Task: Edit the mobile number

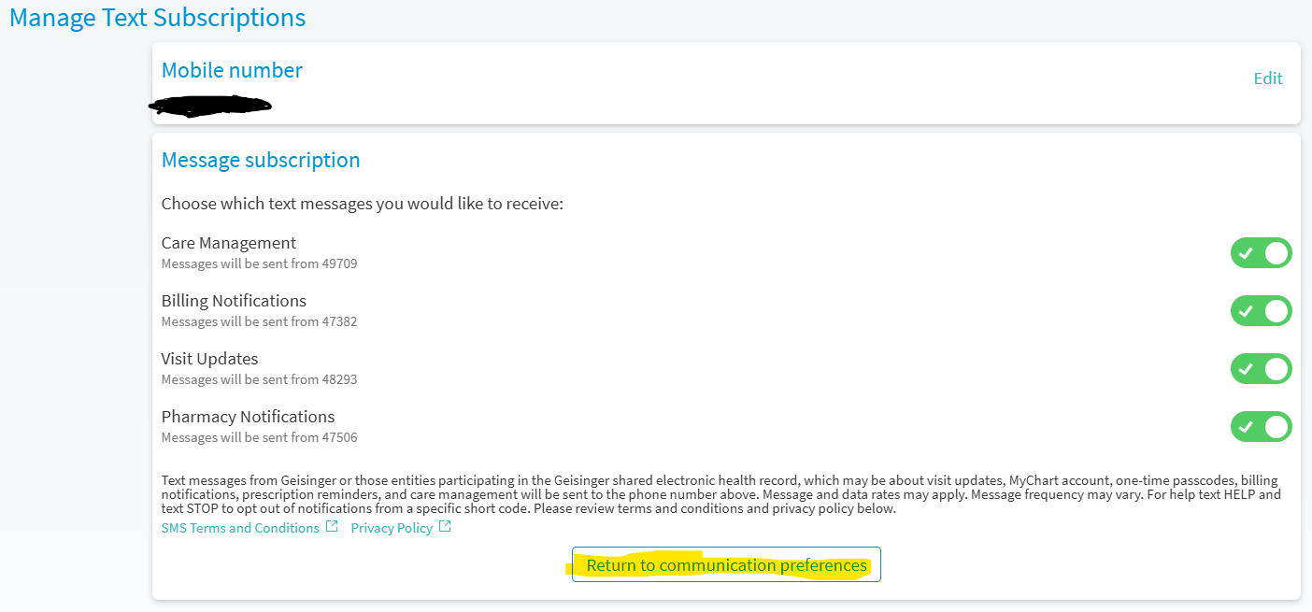Action: point(1267,78)
